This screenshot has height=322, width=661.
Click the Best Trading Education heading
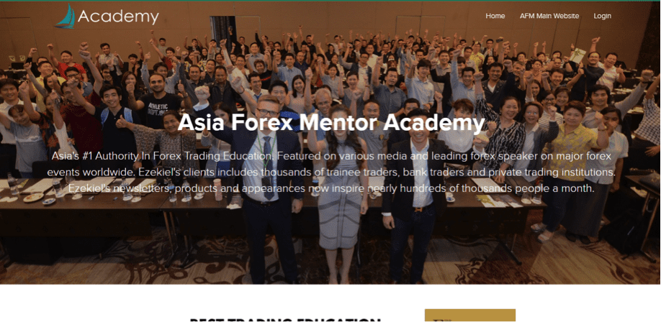(x=285, y=319)
